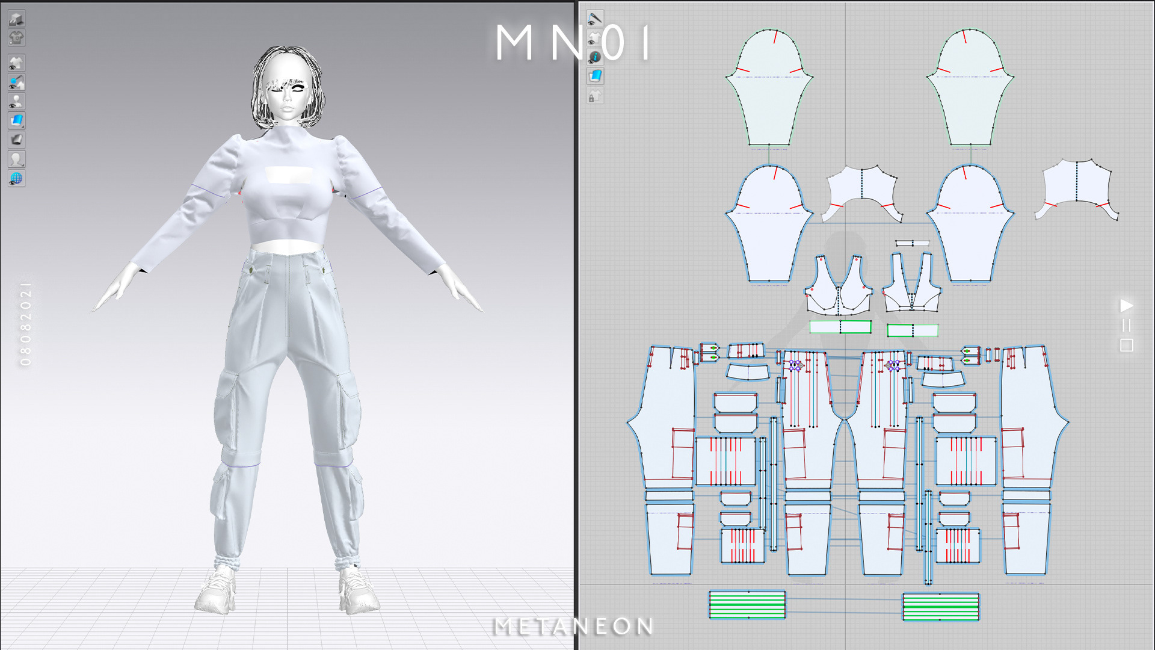Image resolution: width=1155 pixels, height=650 pixels.
Task: Expand 3D textured surface render style options
Action: (x=16, y=120)
